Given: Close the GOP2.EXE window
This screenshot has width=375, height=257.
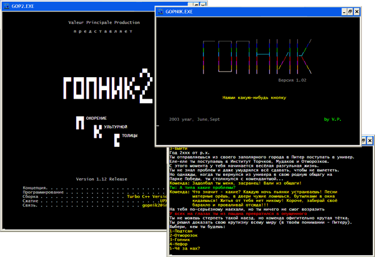Looking at the screenshot, I should click(x=203, y=5).
